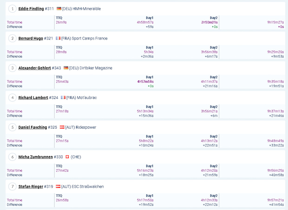Click the German flag next to Eddie Findling

(x=59, y=9)
